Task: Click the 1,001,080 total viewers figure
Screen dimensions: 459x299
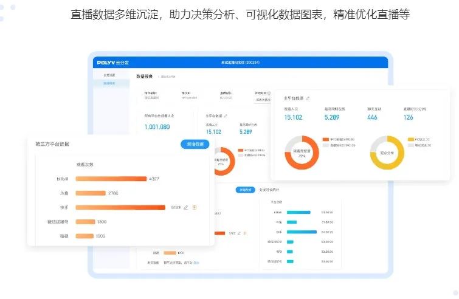Action: (157, 127)
